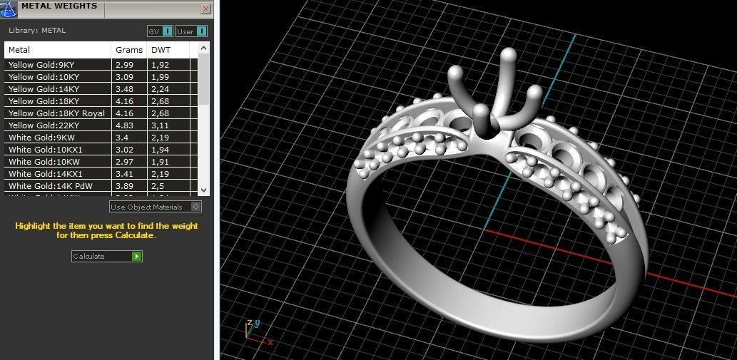Click the METAL WEIGHTS title tab
Viewport: 737px width, 360px height.
(x=59, y=6)
